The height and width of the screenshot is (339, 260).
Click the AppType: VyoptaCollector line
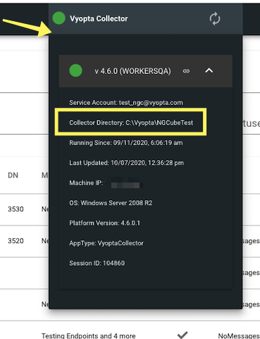[106, 243]
